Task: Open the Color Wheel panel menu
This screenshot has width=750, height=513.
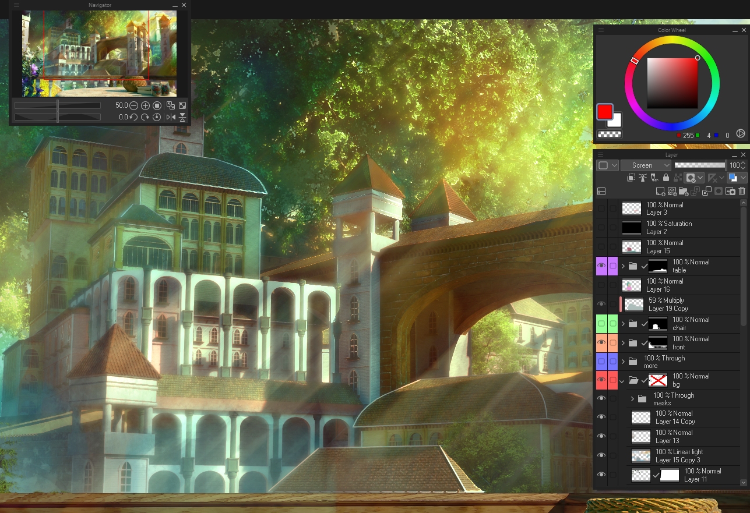Action: pyautogui.click(x=600, y=30)
